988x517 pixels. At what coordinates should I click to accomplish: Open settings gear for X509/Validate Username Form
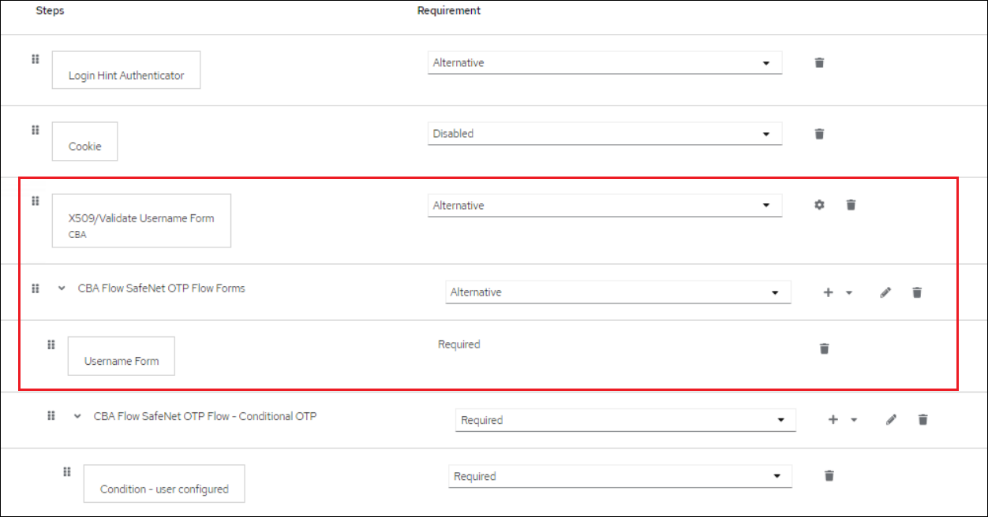[819, 205]
